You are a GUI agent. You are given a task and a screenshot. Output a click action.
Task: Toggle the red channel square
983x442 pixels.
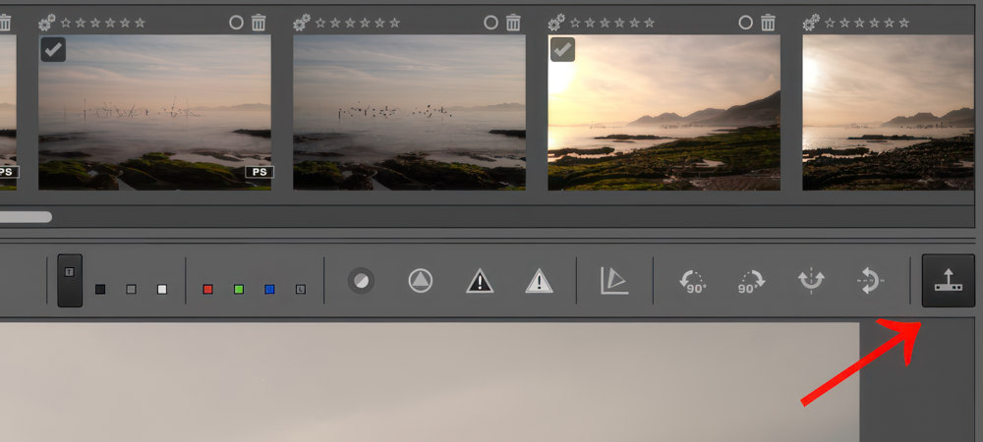pyautogui.click(x=208, y=289)
